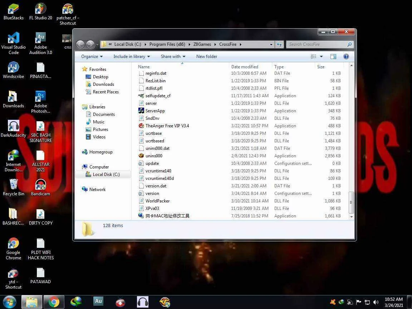Open the Google Chrome desktop icon
Screen dimensions: 412x309
coord(13,249)
